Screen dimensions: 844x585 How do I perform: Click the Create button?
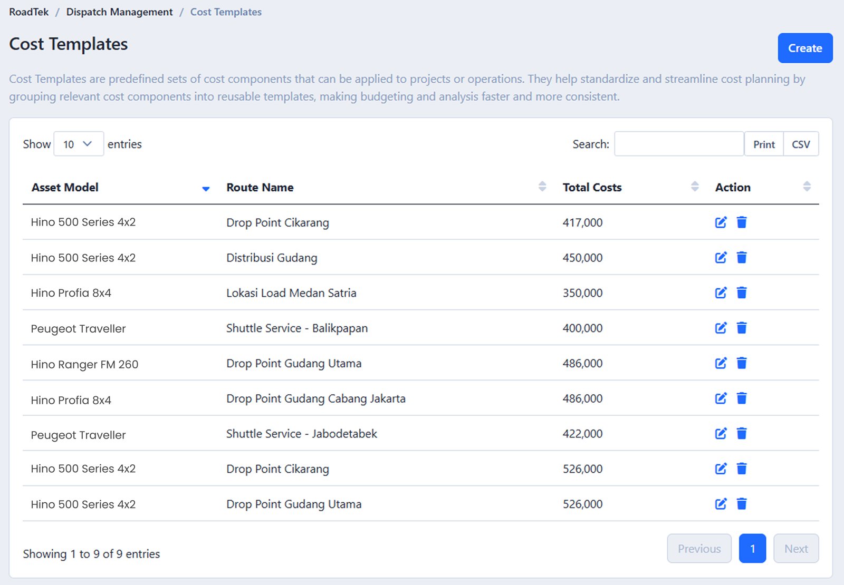pos(804,48)
